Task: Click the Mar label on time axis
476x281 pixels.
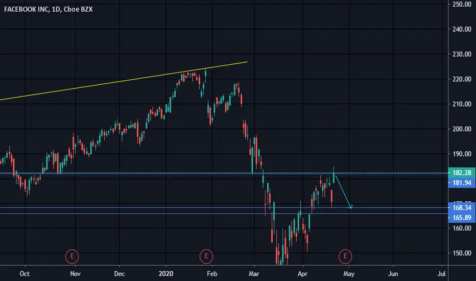Action: (x=254, y=274)
